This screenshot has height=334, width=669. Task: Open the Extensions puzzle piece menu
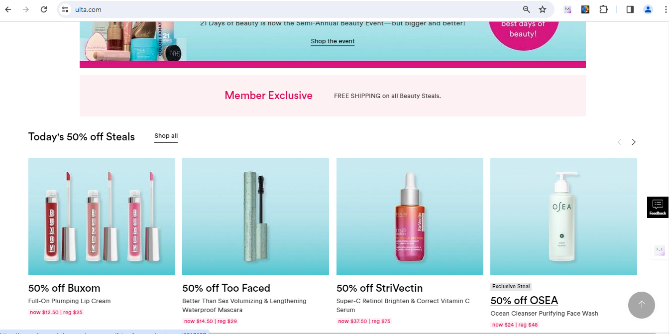point(603,9)
